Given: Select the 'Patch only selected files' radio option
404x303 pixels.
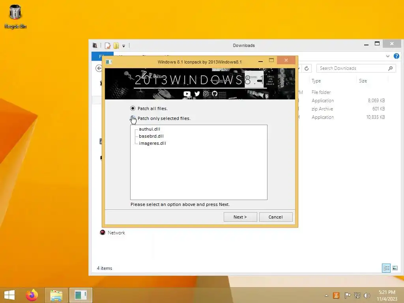Looking at the screenshot, I should pyautogui.click(x=133, y=118).
